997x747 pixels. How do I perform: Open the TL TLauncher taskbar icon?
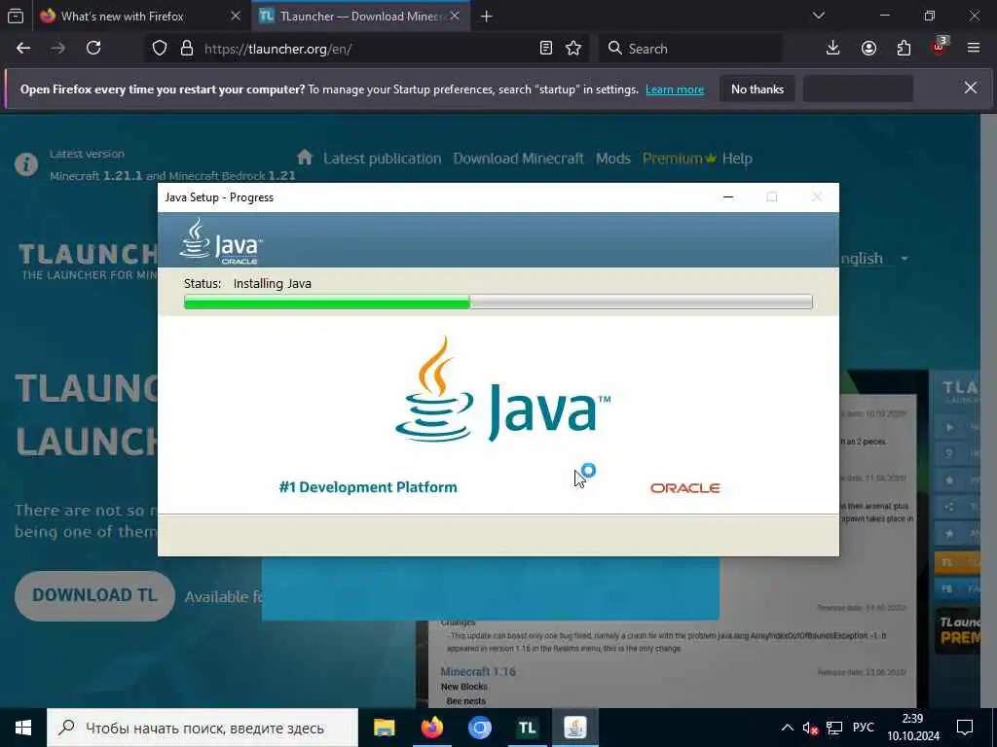click(527, 728)
